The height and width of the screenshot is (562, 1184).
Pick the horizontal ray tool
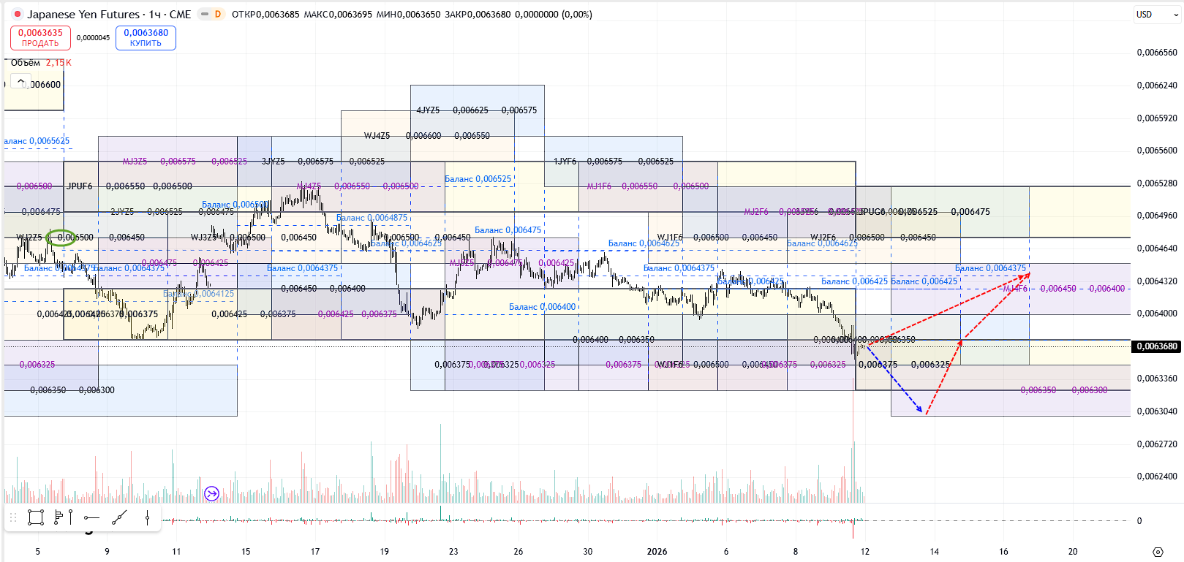coord(91,518)
